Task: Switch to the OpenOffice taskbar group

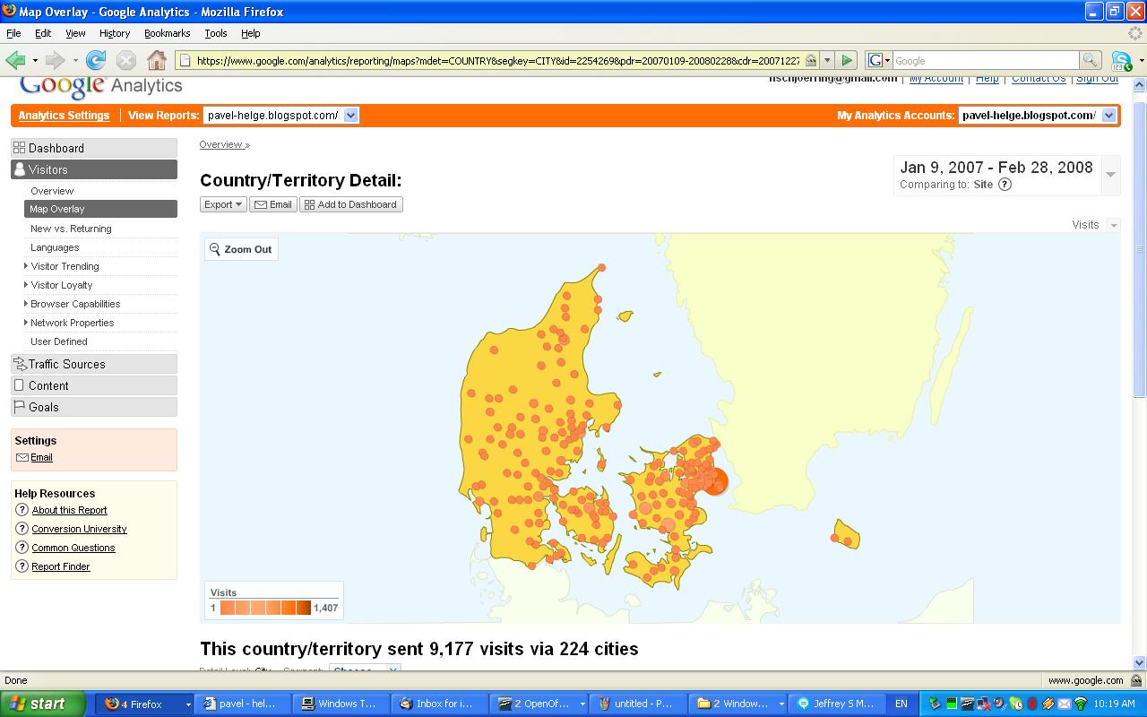Action: pyautogui.click(x=541, y=704)
